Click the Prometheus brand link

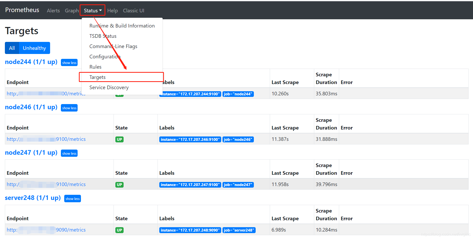[x=22, y=10]
